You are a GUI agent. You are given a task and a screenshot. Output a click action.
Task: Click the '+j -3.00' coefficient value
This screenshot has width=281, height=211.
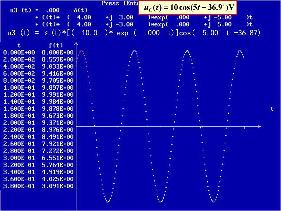[x=119, y=24]
